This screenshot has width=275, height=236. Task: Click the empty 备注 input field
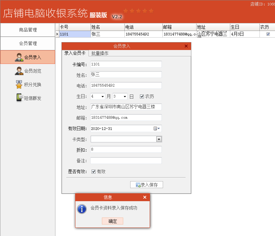pyautogui.click(x=126, y=161)
